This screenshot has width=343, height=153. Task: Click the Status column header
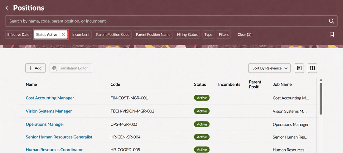tap(200, 84)
